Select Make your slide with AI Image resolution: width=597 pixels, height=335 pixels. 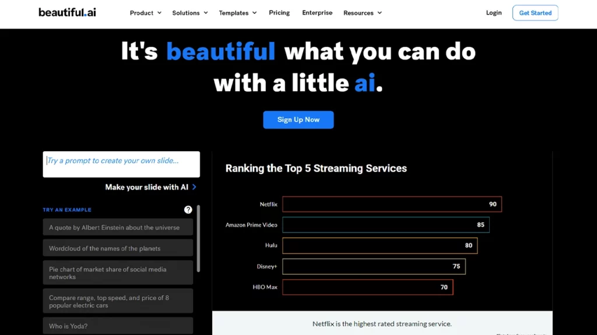point(147,187)
